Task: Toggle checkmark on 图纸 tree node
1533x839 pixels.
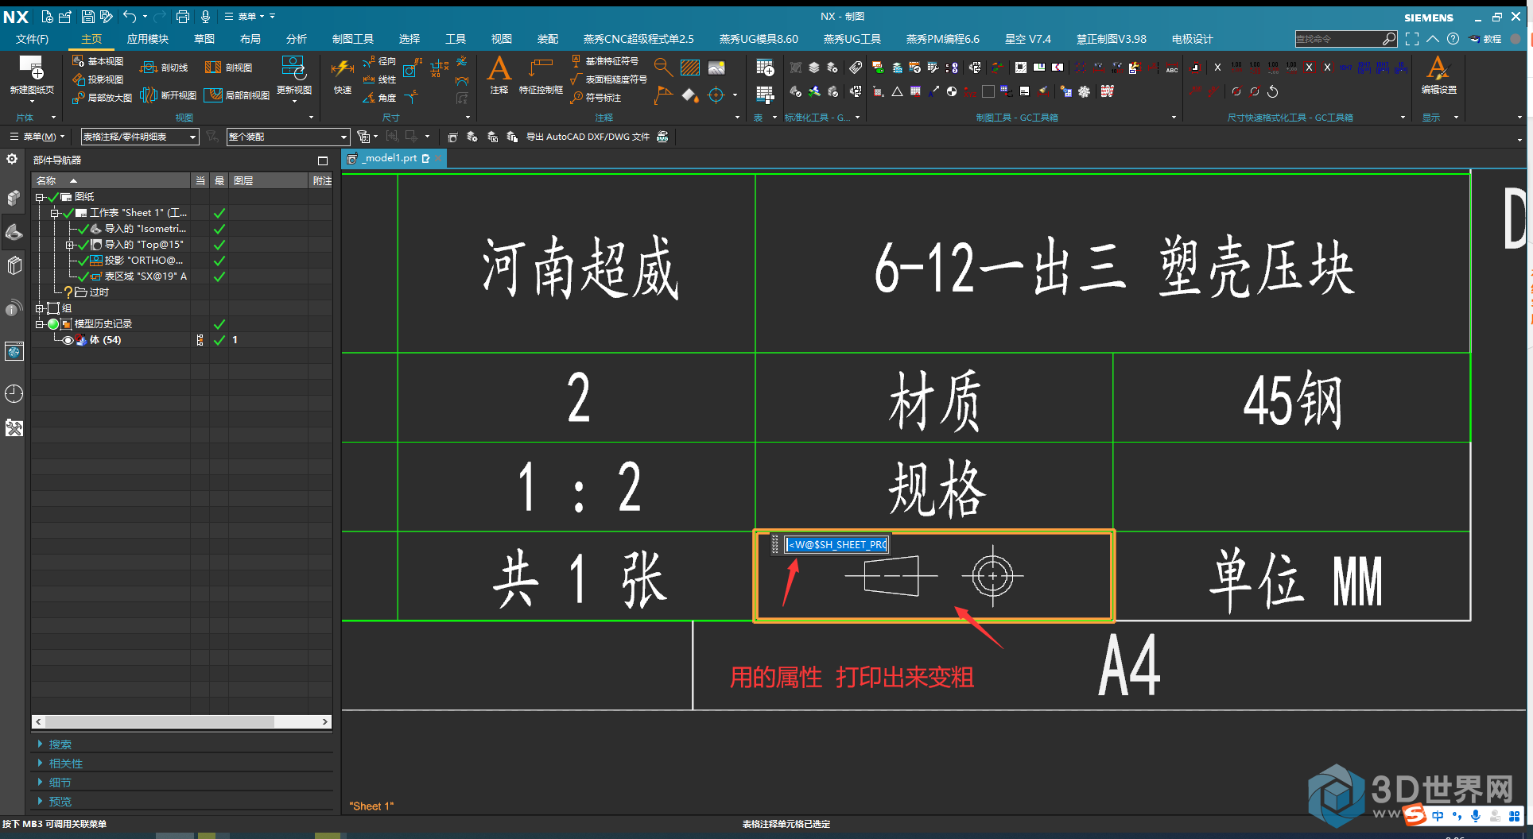Action: pyautogui.click(x=53, y=197)
